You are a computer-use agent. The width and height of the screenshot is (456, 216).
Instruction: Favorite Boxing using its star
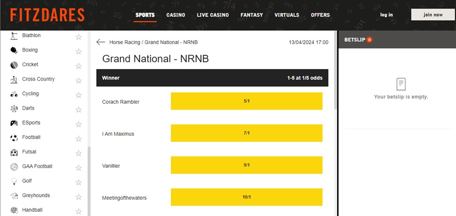pyautogui.click(x=79, y=50)
